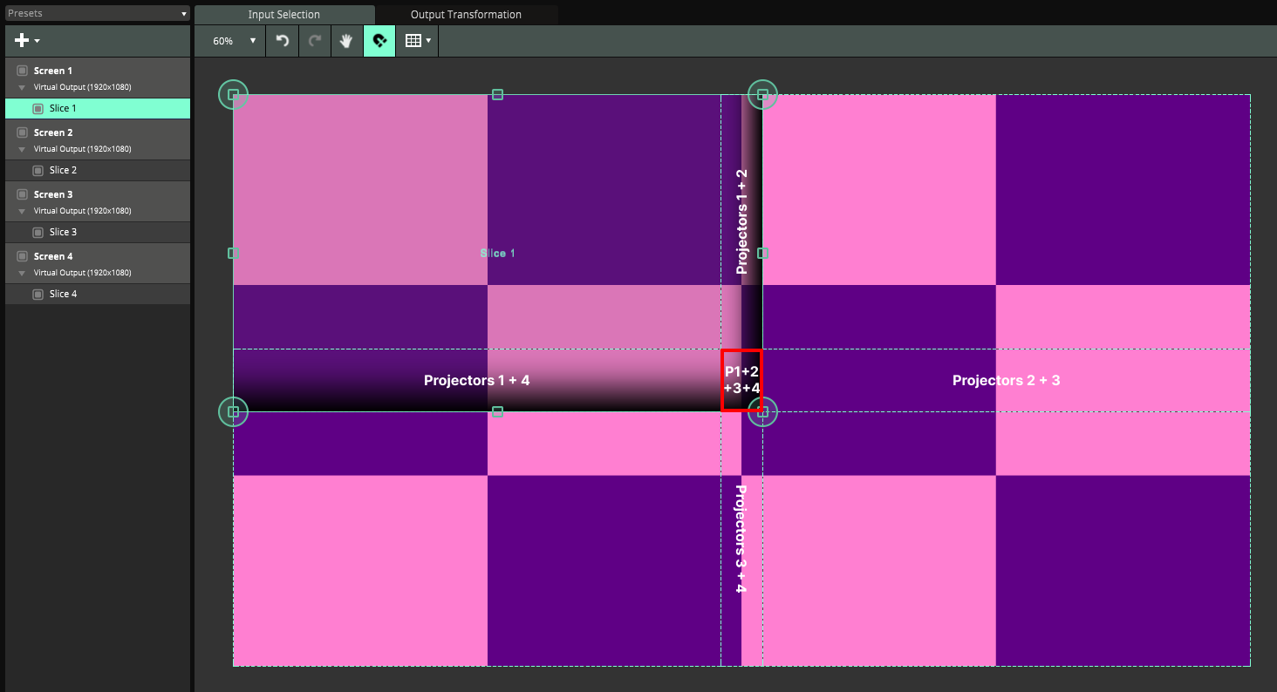Toggle the magnet snapping icon
This screenshot has height=692, width=1277.
379,41
